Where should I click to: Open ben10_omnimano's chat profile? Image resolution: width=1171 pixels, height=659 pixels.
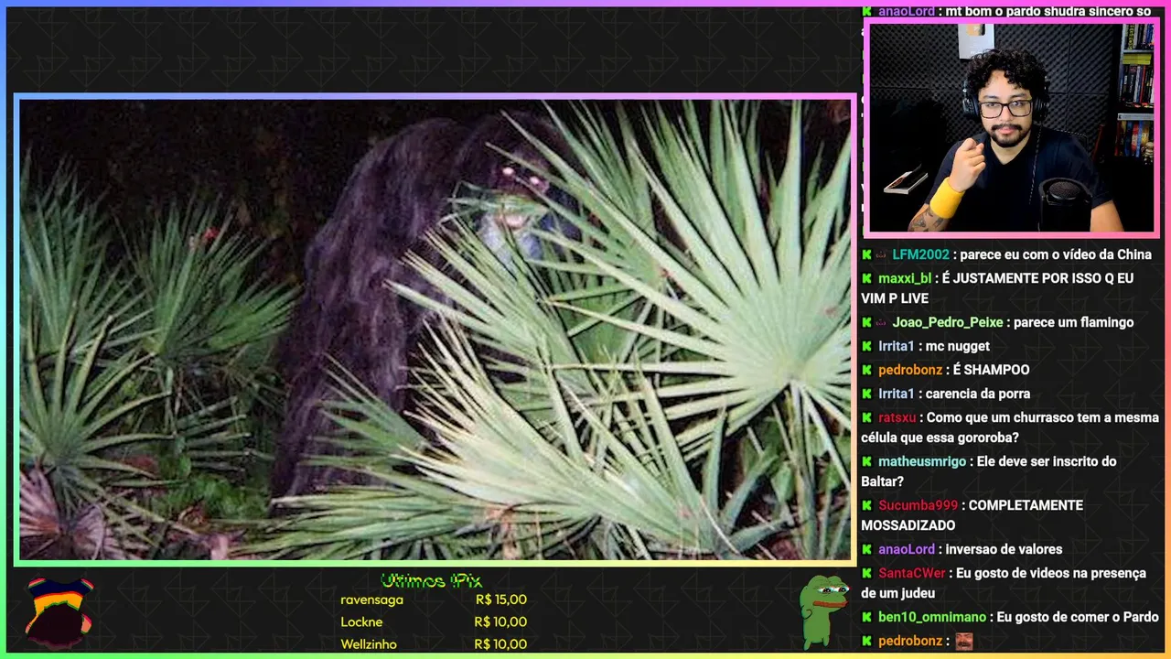pos(932,617)
